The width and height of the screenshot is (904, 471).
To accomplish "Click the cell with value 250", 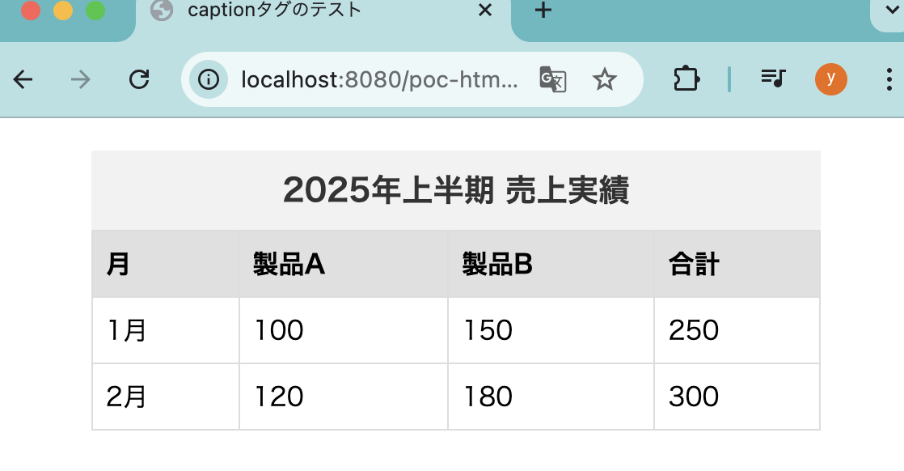I will pos(737,331).
